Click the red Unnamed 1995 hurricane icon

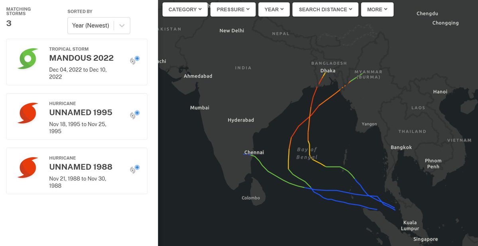[x=28, y=113]
